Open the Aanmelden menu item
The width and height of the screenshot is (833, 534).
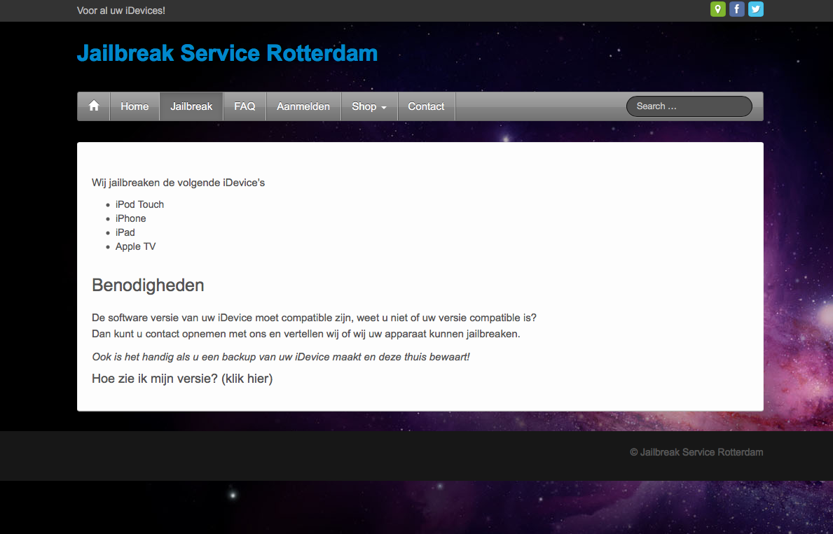click(303, 106)
